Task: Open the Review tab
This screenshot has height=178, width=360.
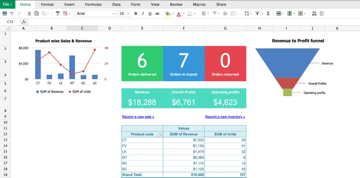Action: click(176, 4)
